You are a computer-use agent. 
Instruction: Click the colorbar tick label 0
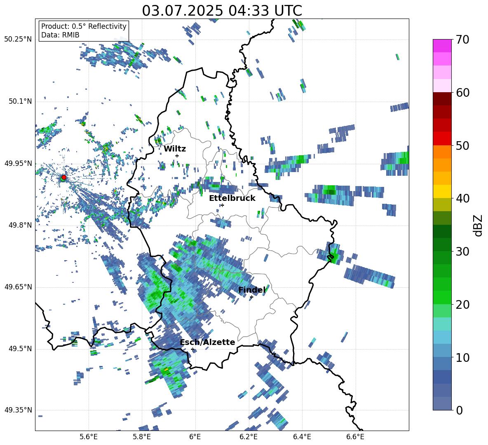point(460,410)
